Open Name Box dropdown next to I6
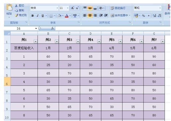The image size is (171, 121). [36, 29]
